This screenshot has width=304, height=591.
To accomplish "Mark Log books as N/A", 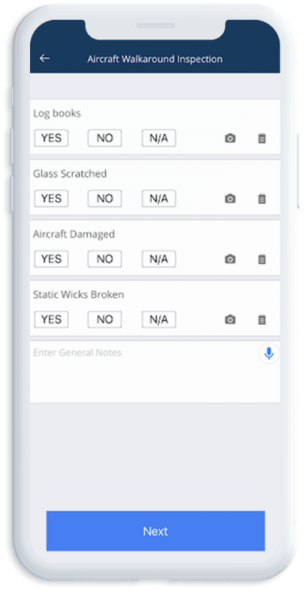I will point(158,138).
